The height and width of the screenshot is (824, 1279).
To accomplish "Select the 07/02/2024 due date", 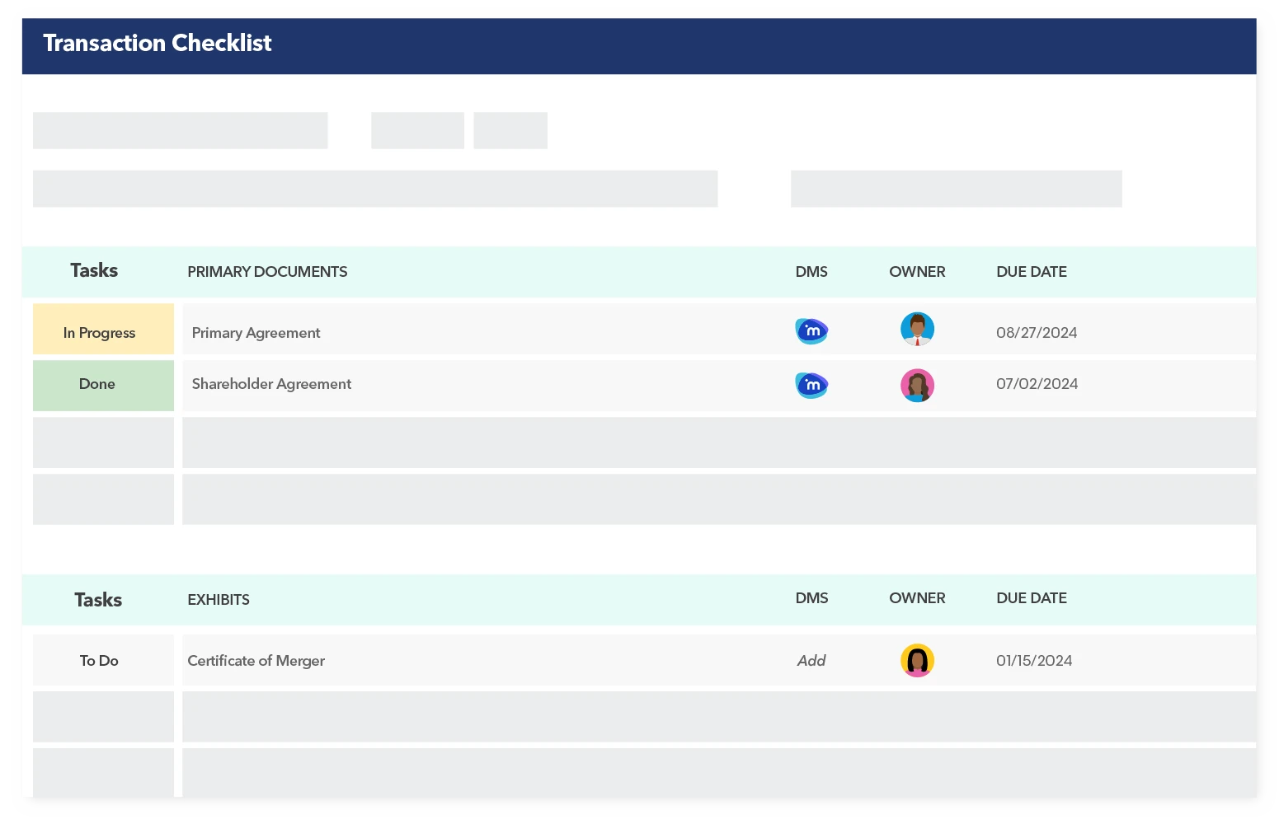I will pos(1037,384).
